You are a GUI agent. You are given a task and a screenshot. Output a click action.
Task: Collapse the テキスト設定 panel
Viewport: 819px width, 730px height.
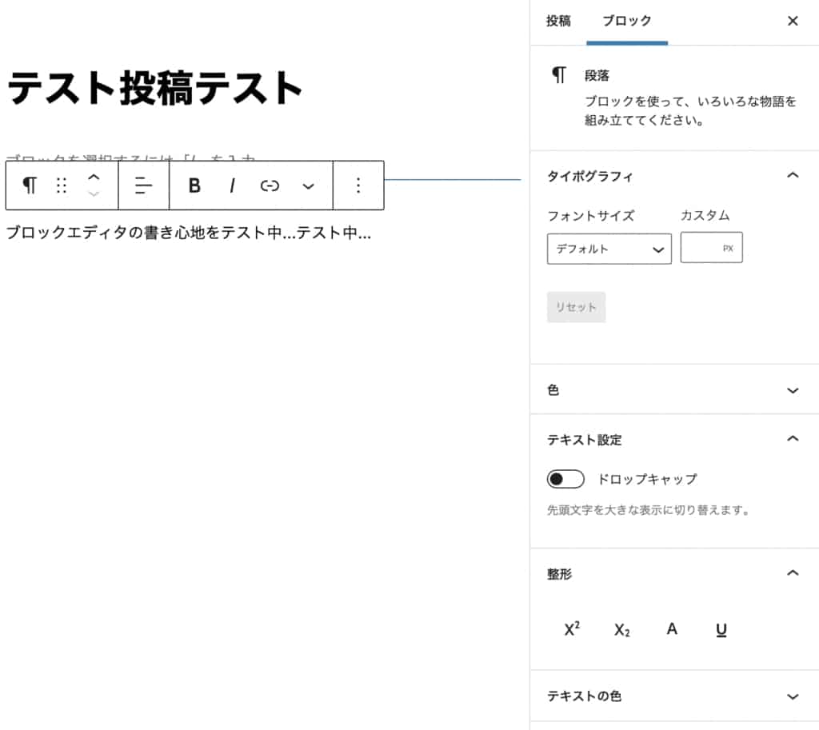pos(674,439)
